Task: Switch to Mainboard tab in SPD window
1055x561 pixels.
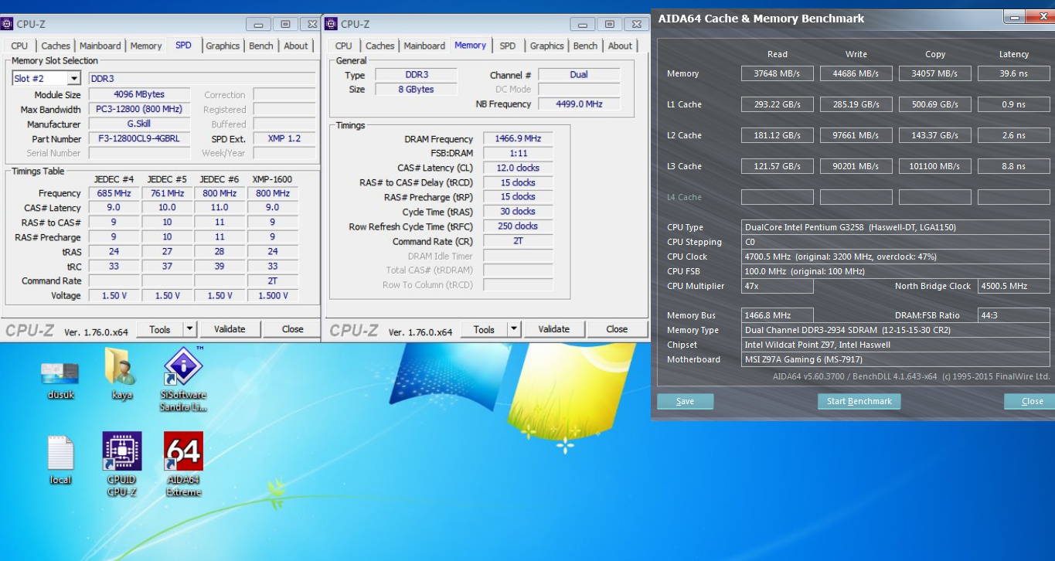Action: [x=100, y=46]
